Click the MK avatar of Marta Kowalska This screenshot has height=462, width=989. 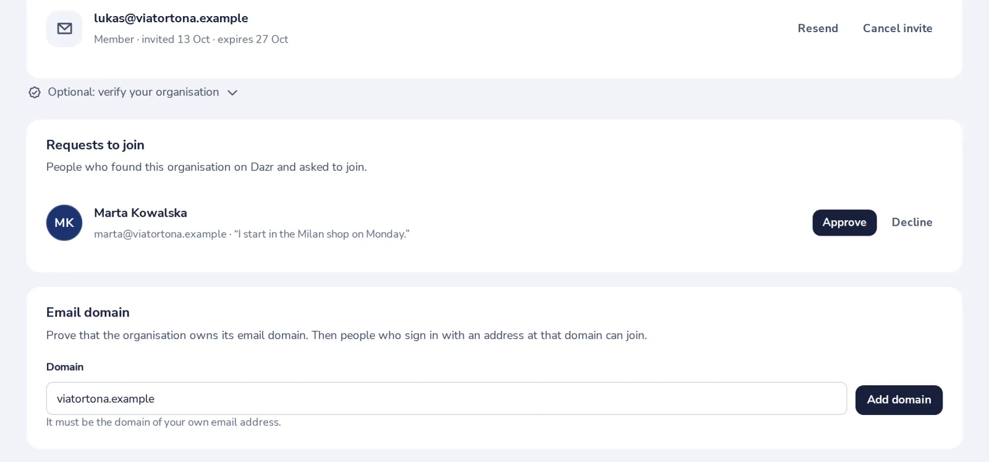[64, 223]
